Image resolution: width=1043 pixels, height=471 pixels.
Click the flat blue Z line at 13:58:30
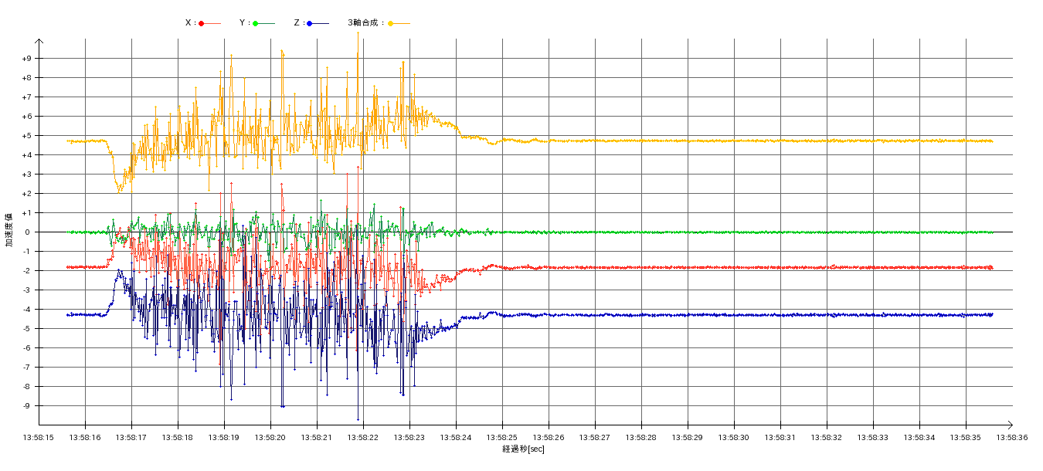coord(734,315)
